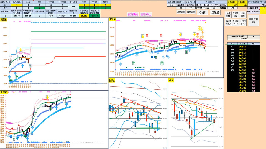
Task: Select the GUR/GDR header cell
Action: point(17,2)
